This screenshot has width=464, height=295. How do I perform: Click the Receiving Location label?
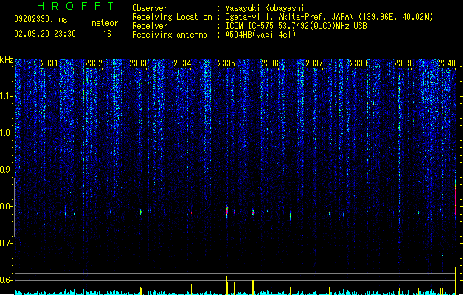172,17
